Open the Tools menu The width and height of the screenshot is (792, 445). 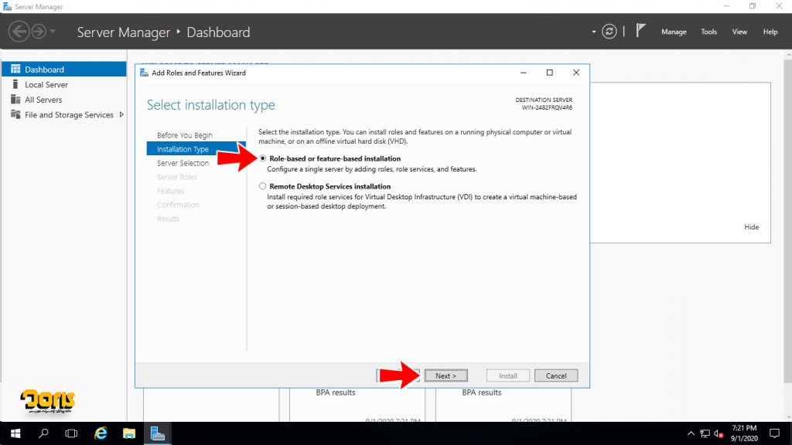708,31
